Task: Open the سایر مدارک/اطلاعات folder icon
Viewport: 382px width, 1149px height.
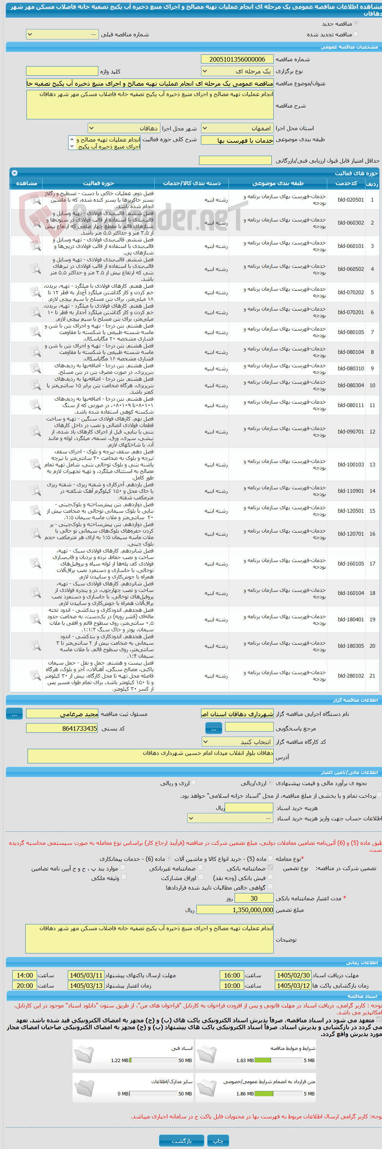Action: click(x=84, y=1087)
